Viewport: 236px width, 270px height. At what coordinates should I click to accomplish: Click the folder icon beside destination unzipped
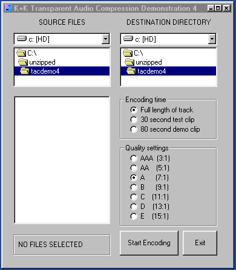(129, 62)
